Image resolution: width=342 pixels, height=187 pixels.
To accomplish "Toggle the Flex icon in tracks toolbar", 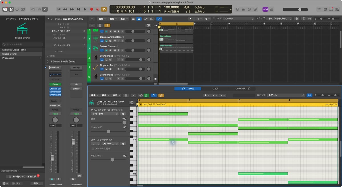I will pos(152,19).
